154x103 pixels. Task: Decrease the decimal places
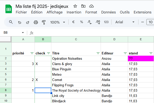(x=89, y=22)
